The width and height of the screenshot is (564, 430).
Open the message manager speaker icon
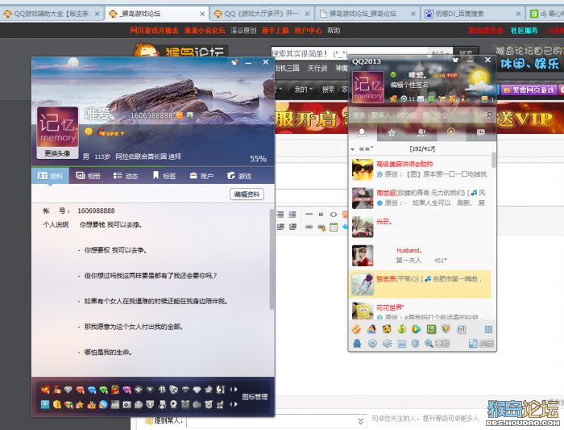point(387,343)
